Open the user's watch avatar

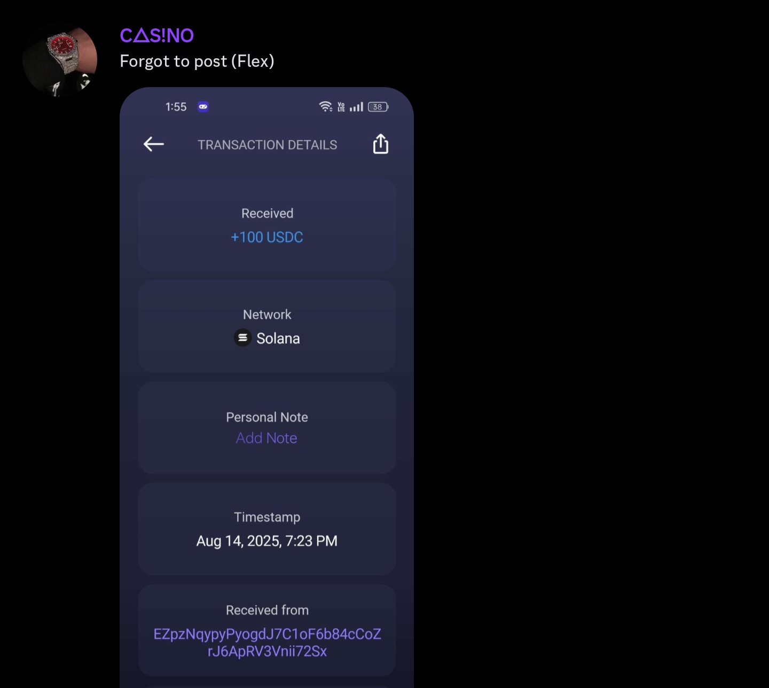point(60,60)
